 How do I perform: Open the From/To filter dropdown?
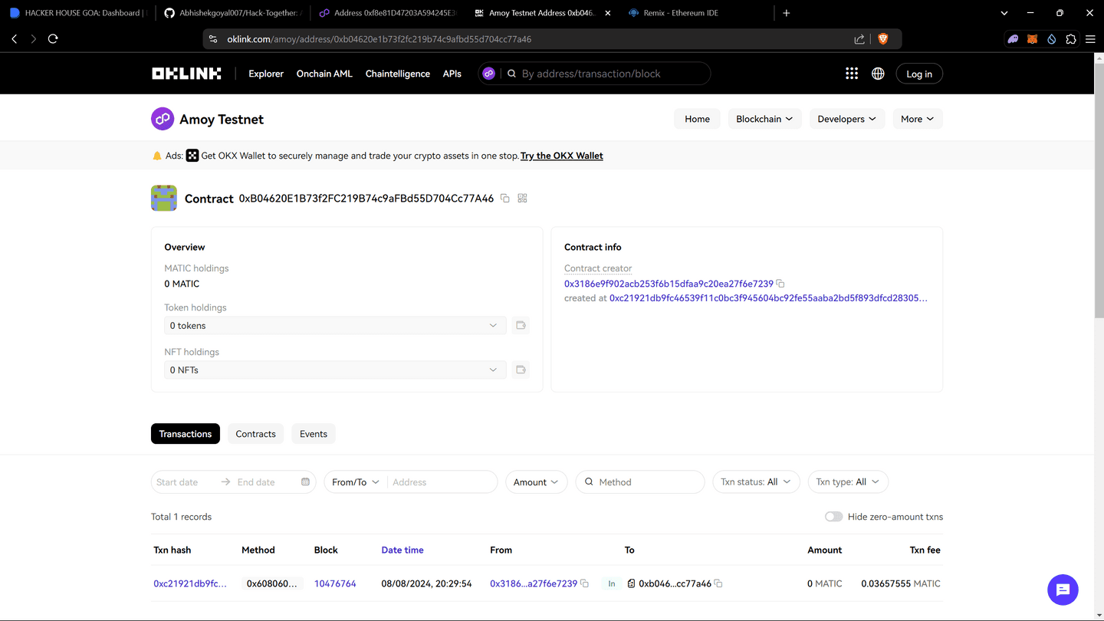356,482
